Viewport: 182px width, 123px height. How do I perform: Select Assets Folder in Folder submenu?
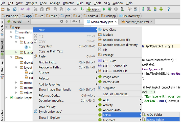(x=161, y=119)
